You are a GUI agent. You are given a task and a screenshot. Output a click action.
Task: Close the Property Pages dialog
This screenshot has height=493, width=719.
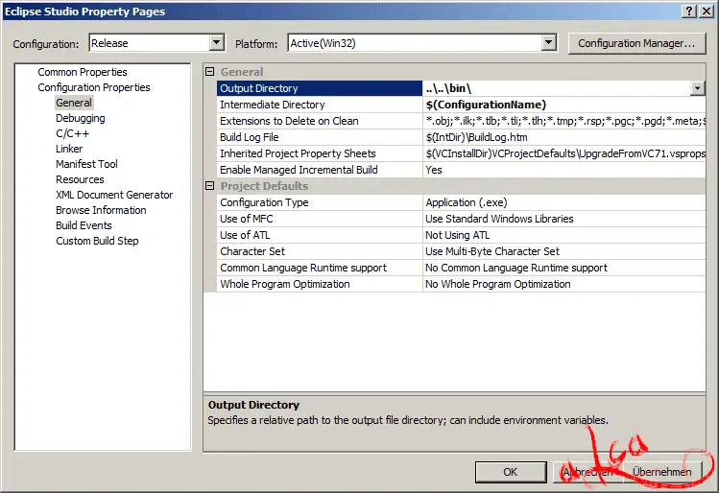coord(707,12)
